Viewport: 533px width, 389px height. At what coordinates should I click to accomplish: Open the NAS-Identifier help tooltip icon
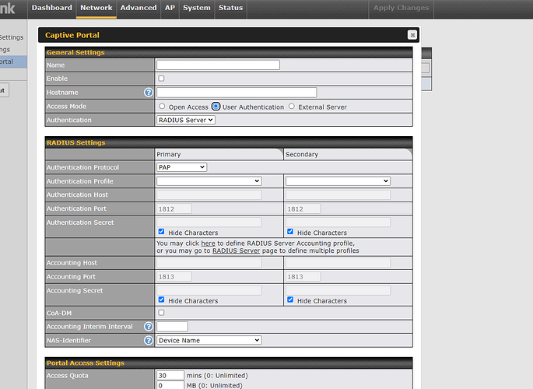tap(148, 340)
